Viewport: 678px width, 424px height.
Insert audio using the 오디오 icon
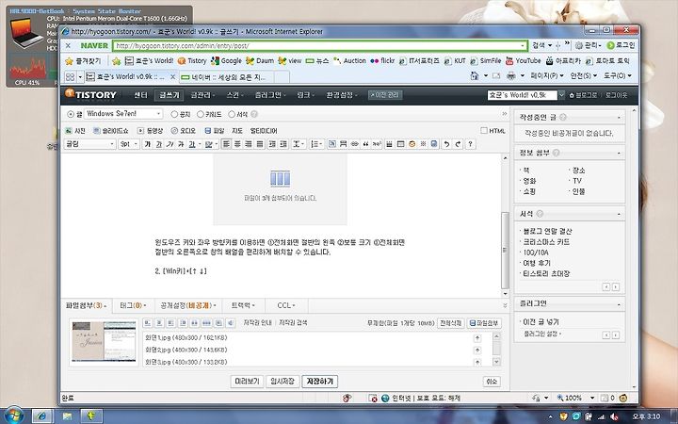pyautogui.click(x=184, y=131)
